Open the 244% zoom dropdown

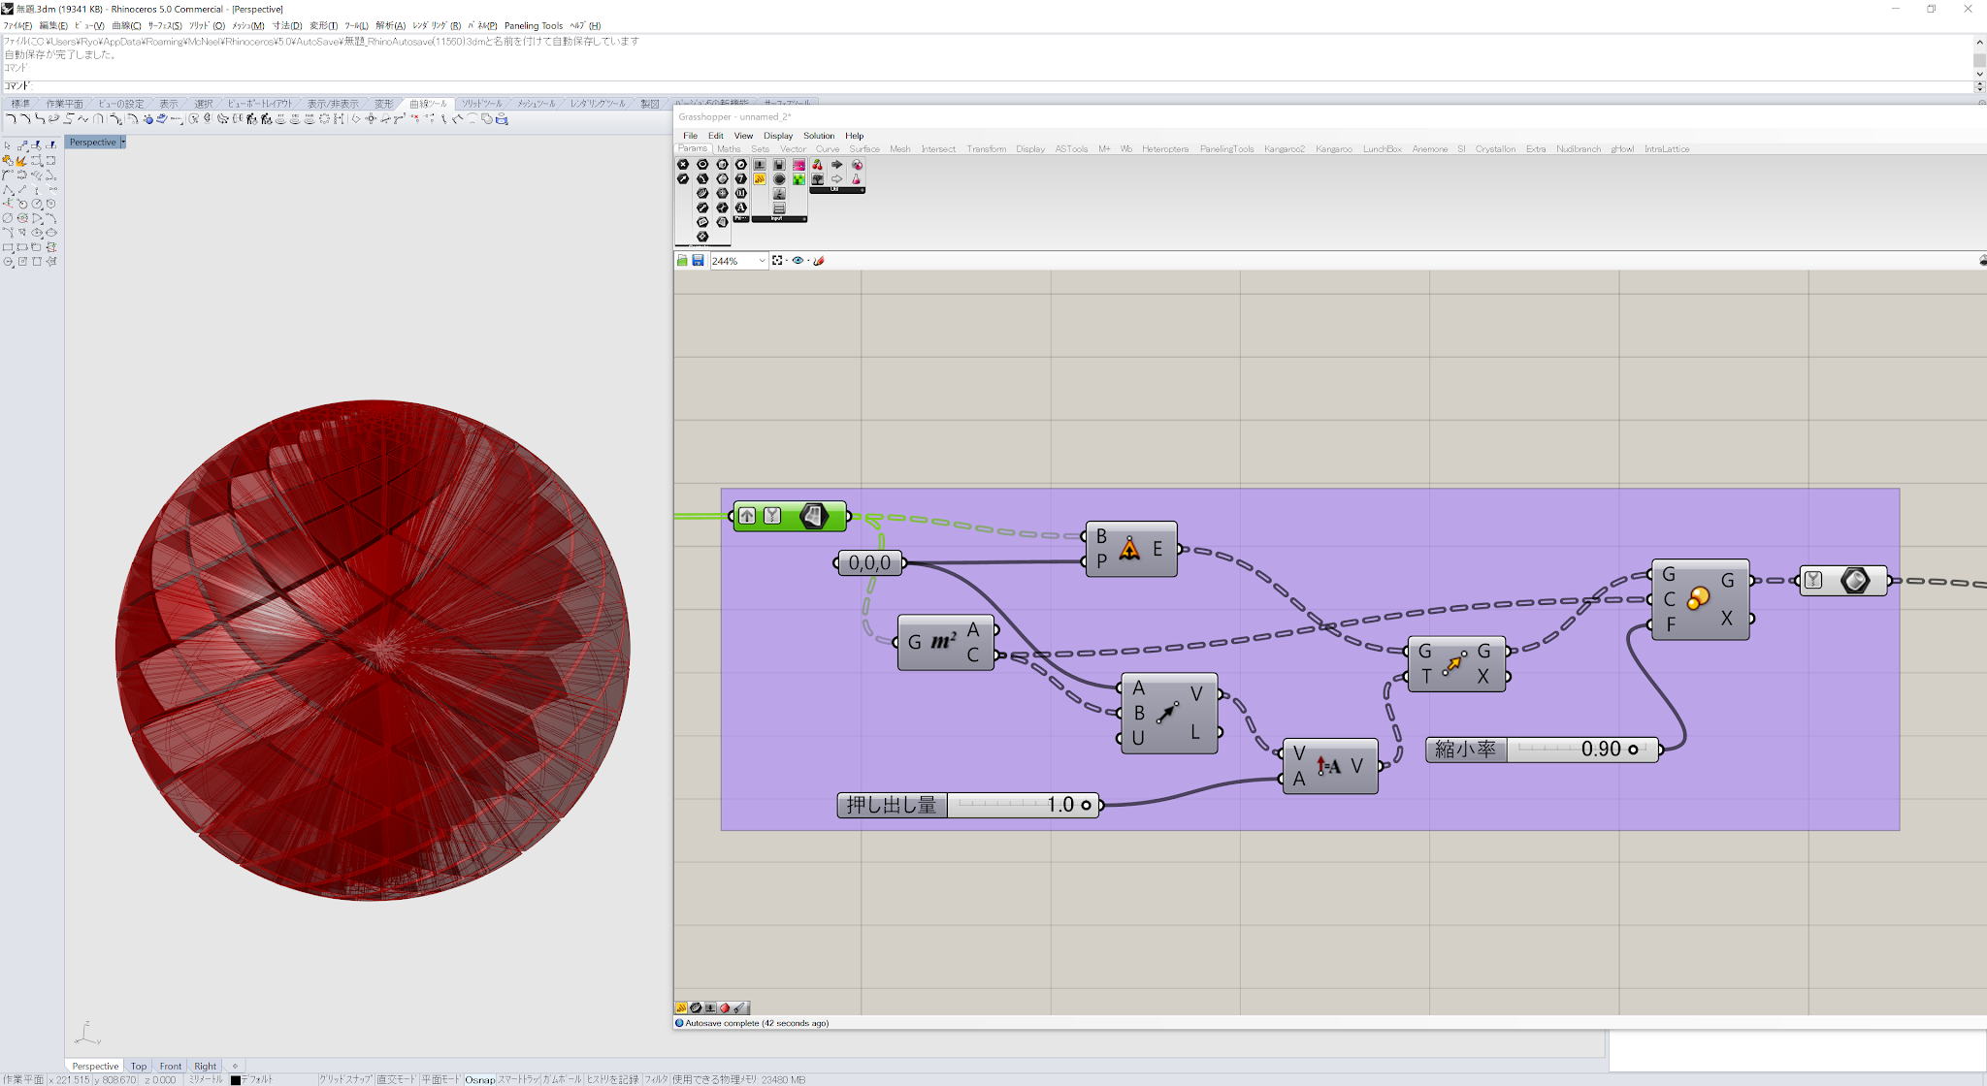click(x=762, y=261)
